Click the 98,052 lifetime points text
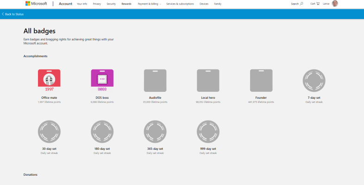The image size is (364, 185). (208, 102)
